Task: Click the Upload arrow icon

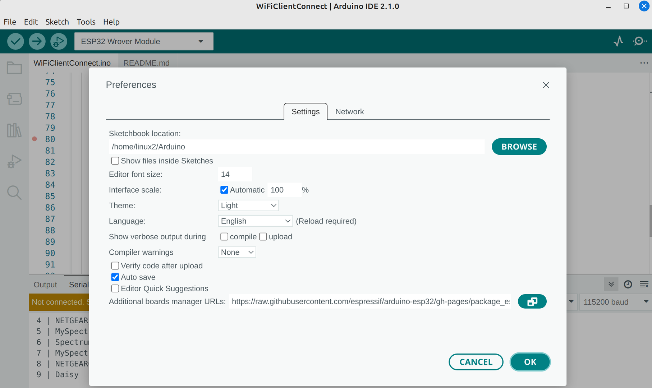Action: (37, 41)
